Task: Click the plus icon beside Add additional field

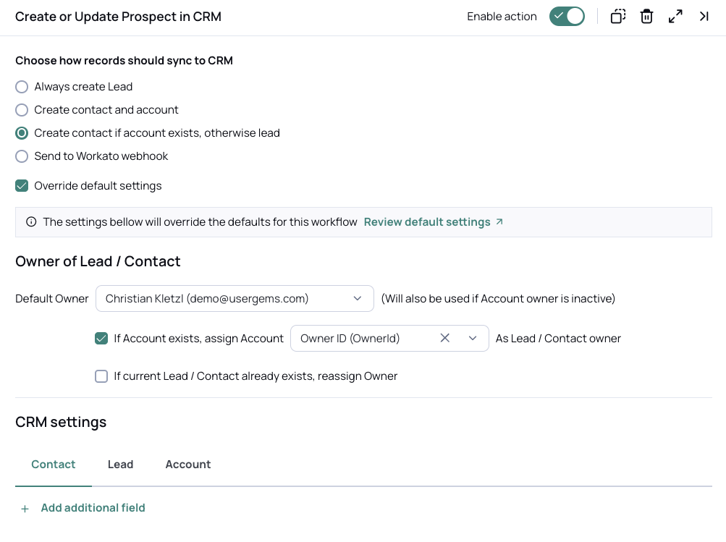Action: pyautogui.click(x=25, y=509)
